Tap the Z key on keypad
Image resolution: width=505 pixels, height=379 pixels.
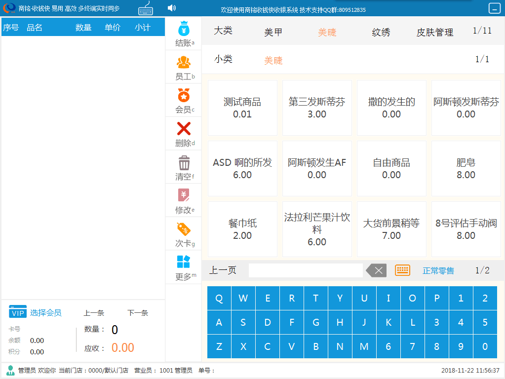pyautogui.click(x=219, y=346)
